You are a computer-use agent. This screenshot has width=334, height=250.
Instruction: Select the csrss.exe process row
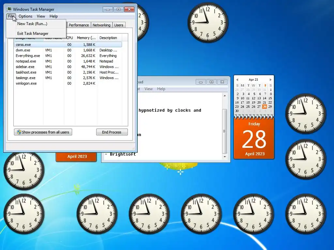tap(68, 45)
